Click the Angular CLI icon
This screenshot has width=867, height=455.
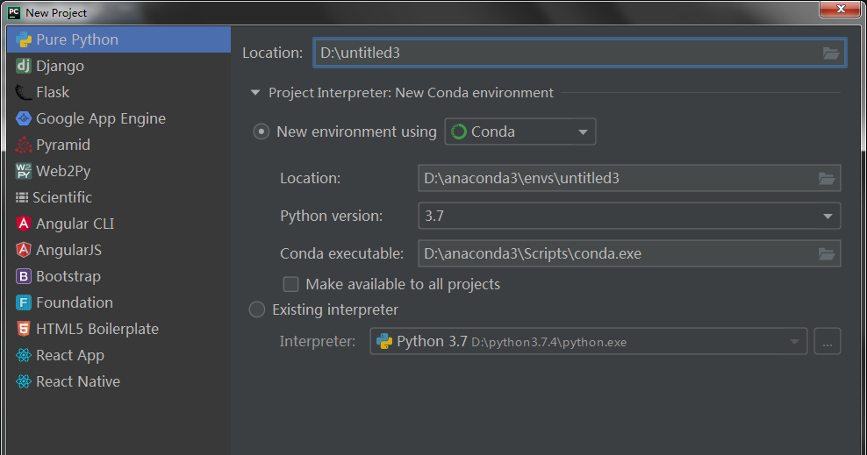[24, 224]
